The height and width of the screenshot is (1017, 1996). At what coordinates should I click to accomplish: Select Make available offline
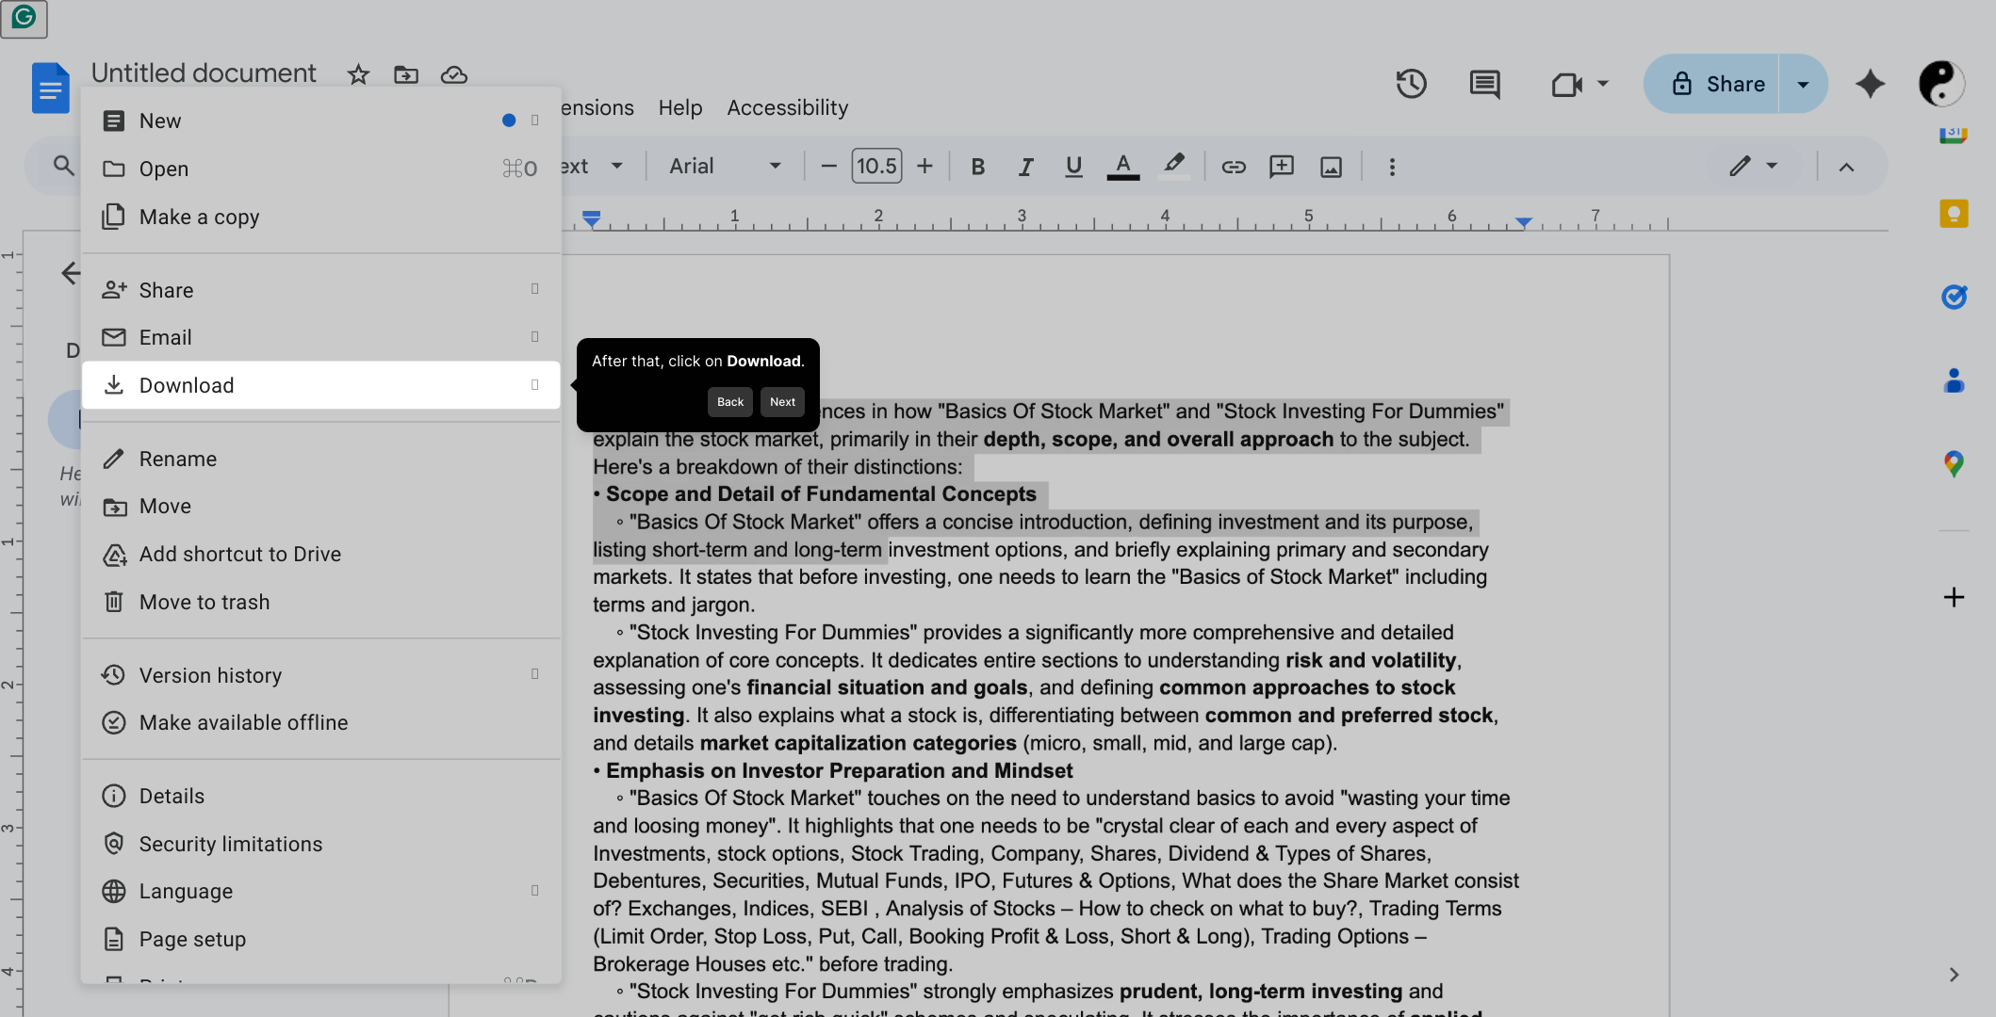(320, 722)
